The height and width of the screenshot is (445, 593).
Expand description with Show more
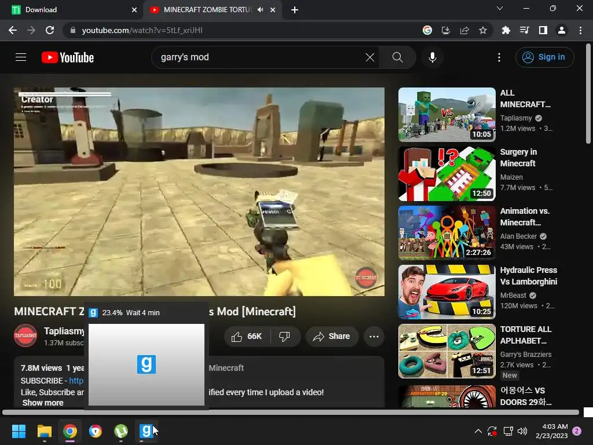[x=43, y=403]
